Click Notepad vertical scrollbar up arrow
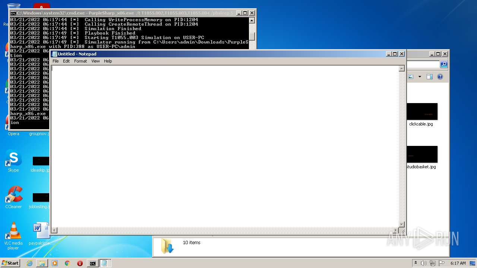 point(401,68)
